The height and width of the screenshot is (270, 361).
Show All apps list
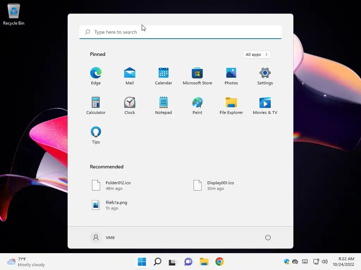[x=257, y=54]
